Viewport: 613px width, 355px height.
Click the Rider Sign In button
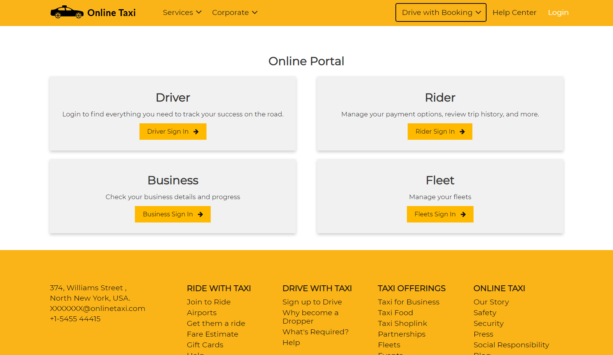click(x=440, y=132)
